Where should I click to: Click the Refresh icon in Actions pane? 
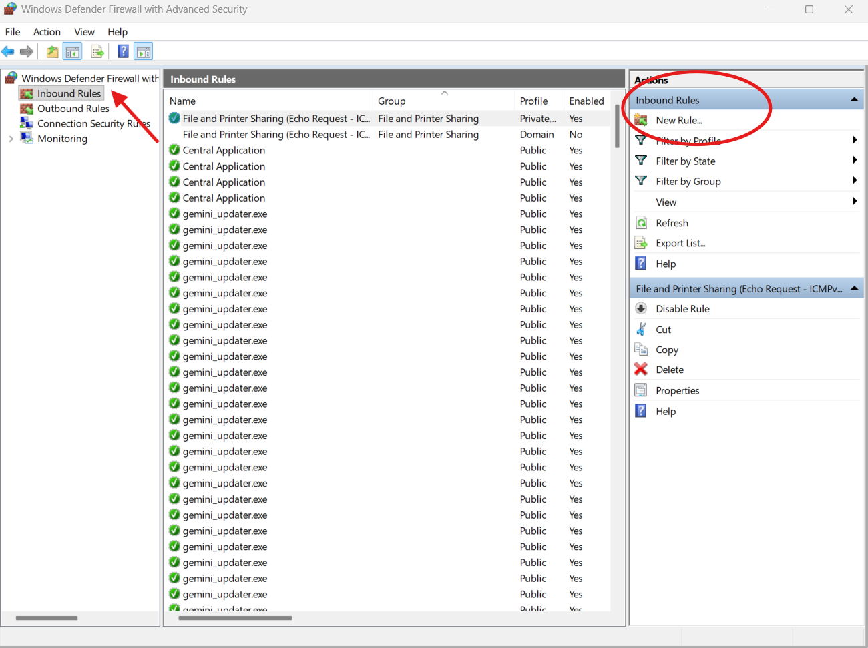tap(641, 223)
